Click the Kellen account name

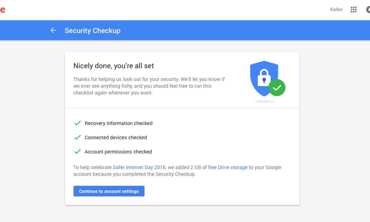pos(336,10)
